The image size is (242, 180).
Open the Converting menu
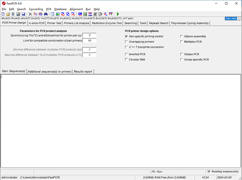36,9
